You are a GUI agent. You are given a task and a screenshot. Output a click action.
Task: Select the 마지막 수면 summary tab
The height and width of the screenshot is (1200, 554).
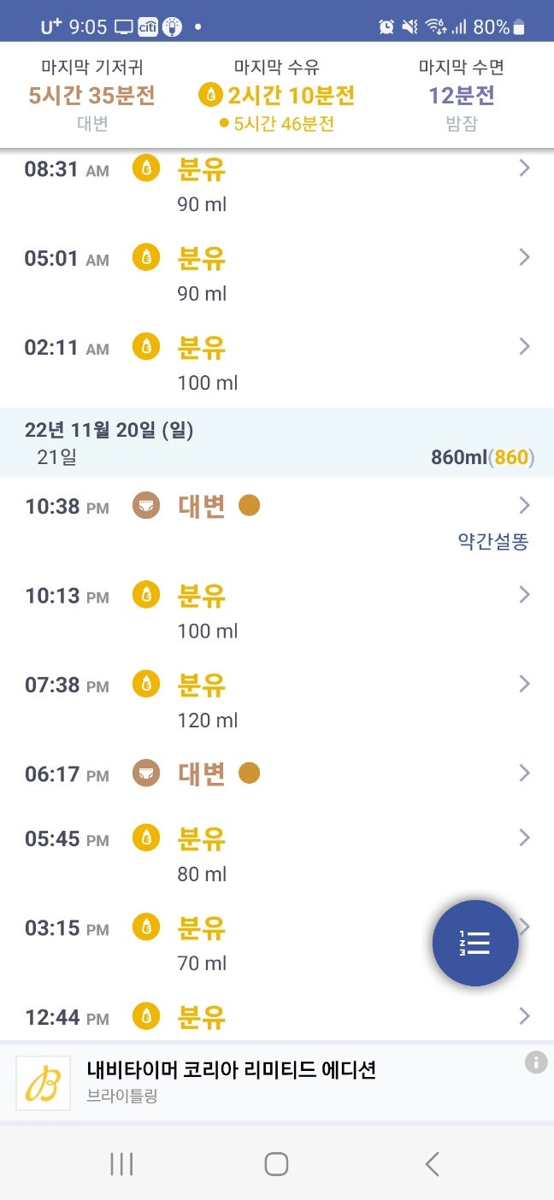click(462, 94)
